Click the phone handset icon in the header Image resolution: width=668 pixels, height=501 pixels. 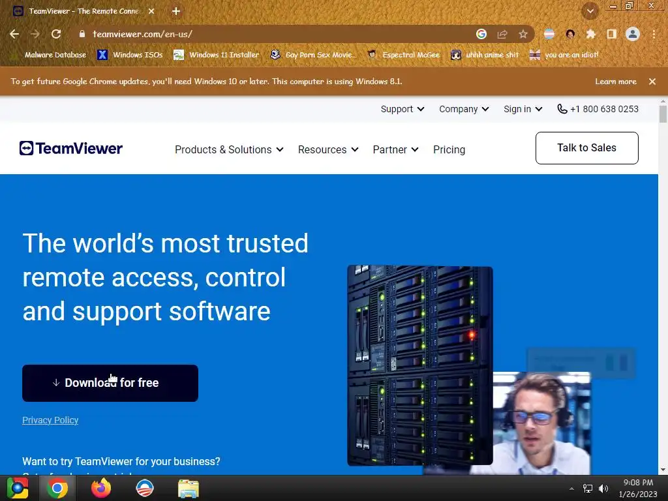[562, 109]
